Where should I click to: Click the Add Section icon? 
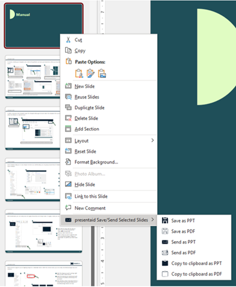click(68, 129)
